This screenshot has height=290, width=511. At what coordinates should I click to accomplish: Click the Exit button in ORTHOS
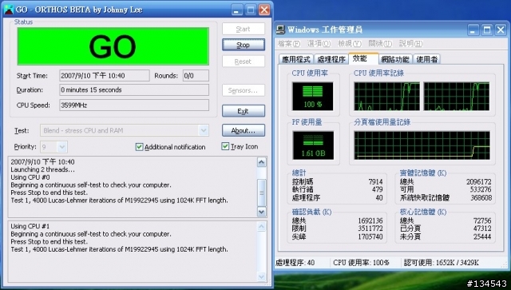(243, 111)
